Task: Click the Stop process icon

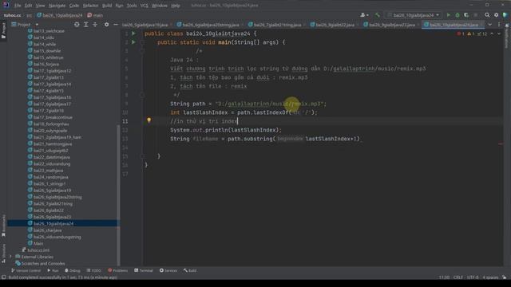Action: point(476,15)
